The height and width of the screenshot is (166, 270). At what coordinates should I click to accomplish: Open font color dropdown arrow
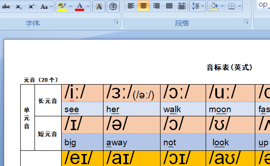[x=88, y=6]
